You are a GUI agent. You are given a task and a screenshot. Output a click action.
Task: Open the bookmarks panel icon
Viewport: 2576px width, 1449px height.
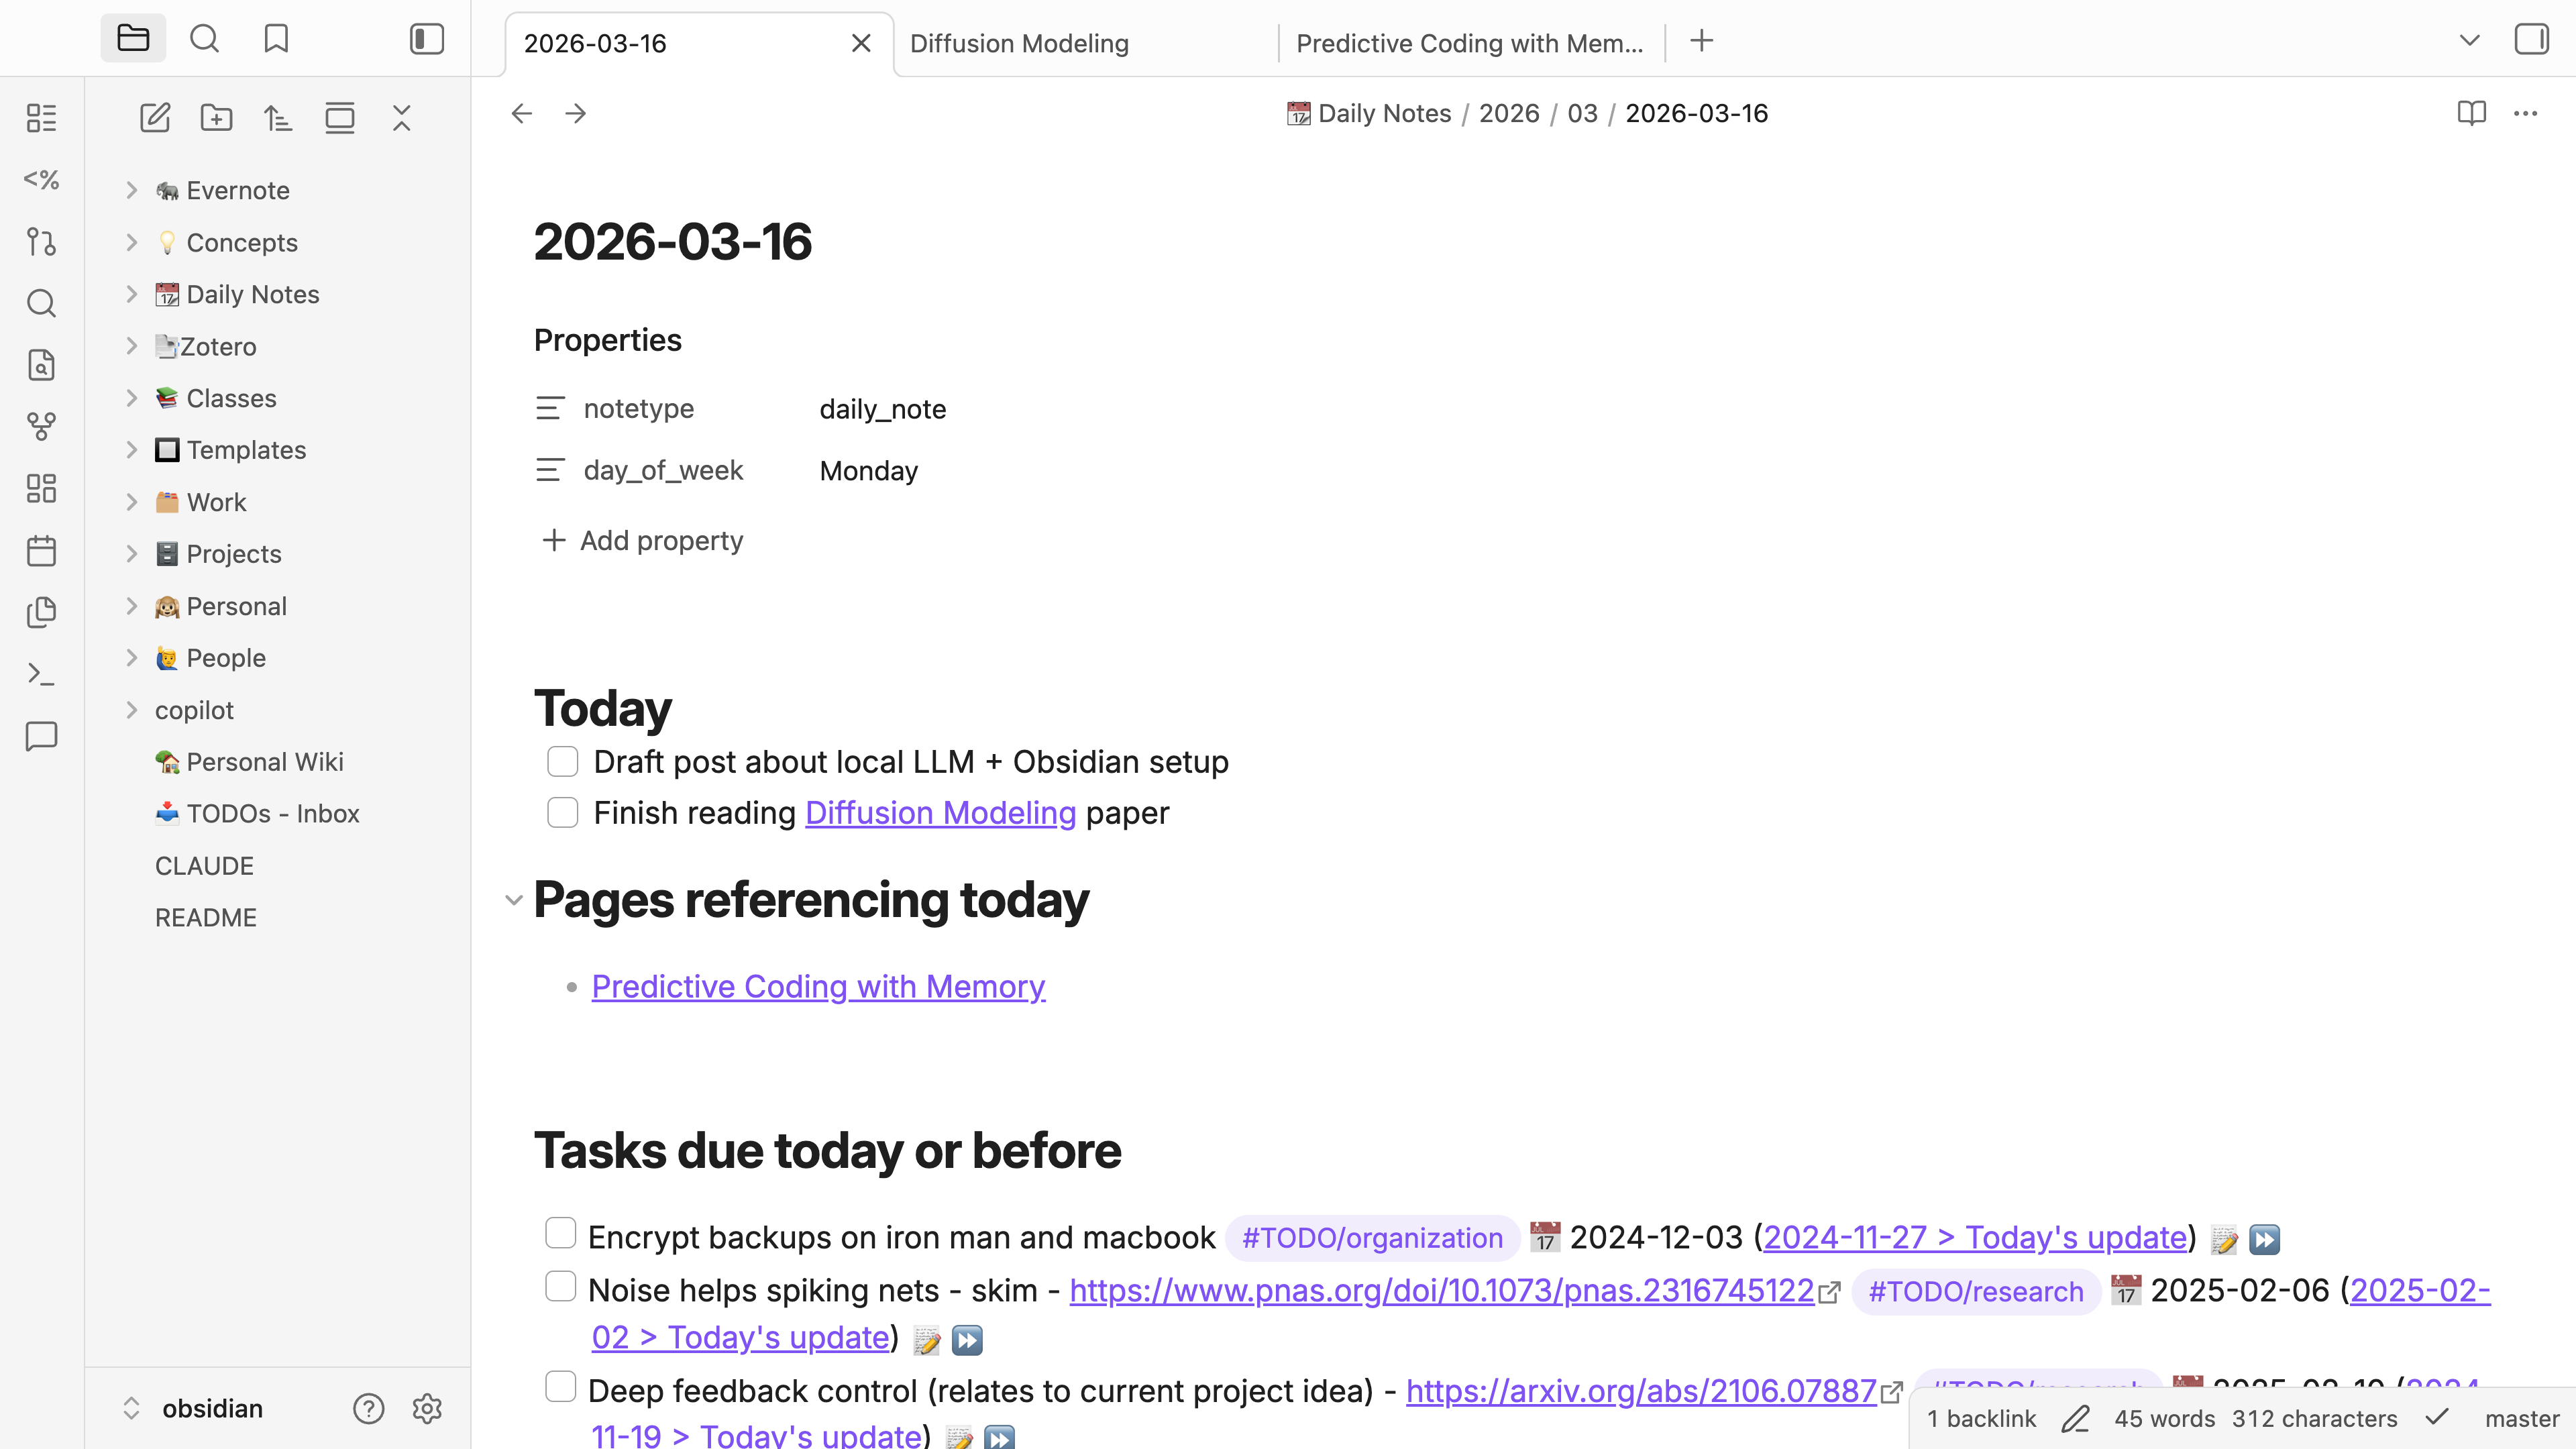tap(276, 39)
